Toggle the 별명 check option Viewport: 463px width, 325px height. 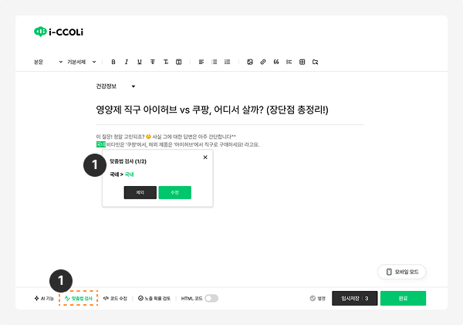(318, 299)
